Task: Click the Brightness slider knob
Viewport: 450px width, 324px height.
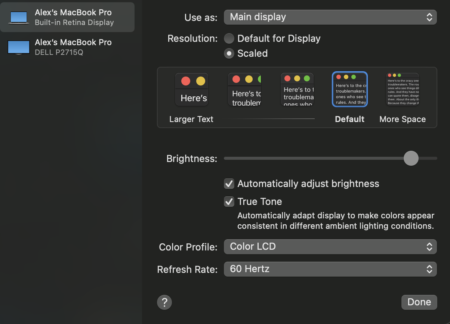Action: click(411, 158)
